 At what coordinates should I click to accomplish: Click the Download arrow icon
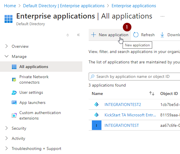pos(162,35)
